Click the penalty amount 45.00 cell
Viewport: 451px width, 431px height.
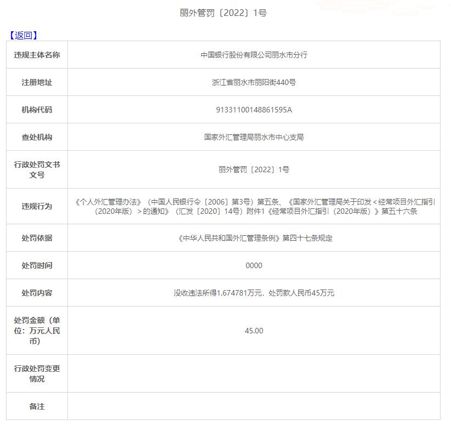coord(253,331)
